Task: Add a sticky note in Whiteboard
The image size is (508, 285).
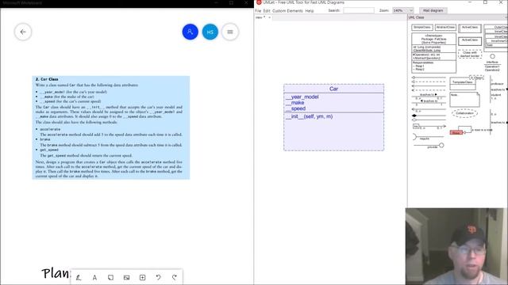Action: pyautogui.click(x=110, y=277)
